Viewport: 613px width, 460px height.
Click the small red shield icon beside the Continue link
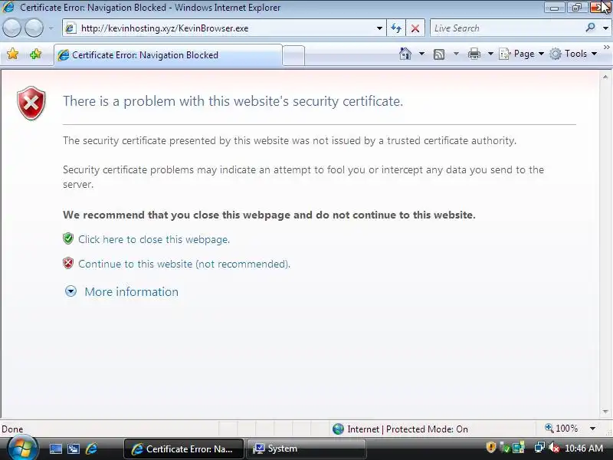(68, 263)
